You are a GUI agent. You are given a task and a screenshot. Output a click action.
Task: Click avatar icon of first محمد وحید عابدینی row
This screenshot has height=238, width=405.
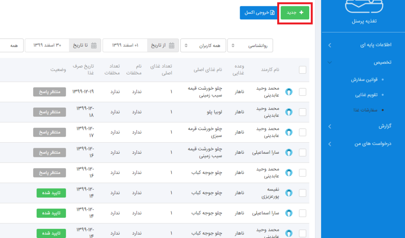[x=289, y=92]
